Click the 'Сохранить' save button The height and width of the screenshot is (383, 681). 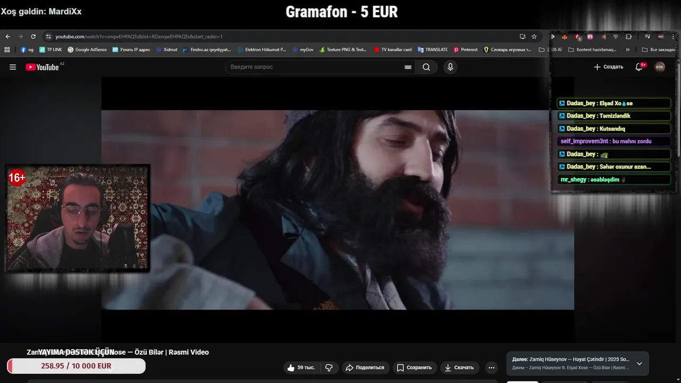414,368
